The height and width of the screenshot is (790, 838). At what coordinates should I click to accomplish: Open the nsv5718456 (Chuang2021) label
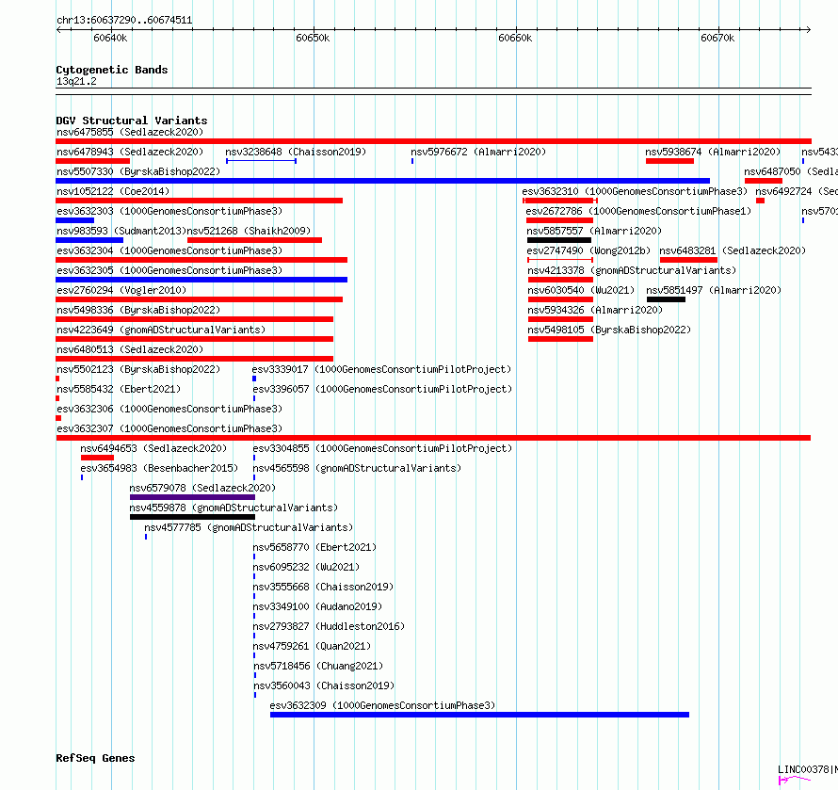[x=318, y=666]
